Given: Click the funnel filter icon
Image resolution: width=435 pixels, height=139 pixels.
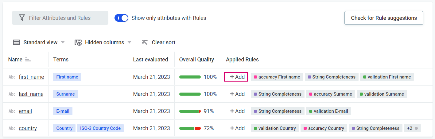Looking at the screenshot, I should 22,18.
